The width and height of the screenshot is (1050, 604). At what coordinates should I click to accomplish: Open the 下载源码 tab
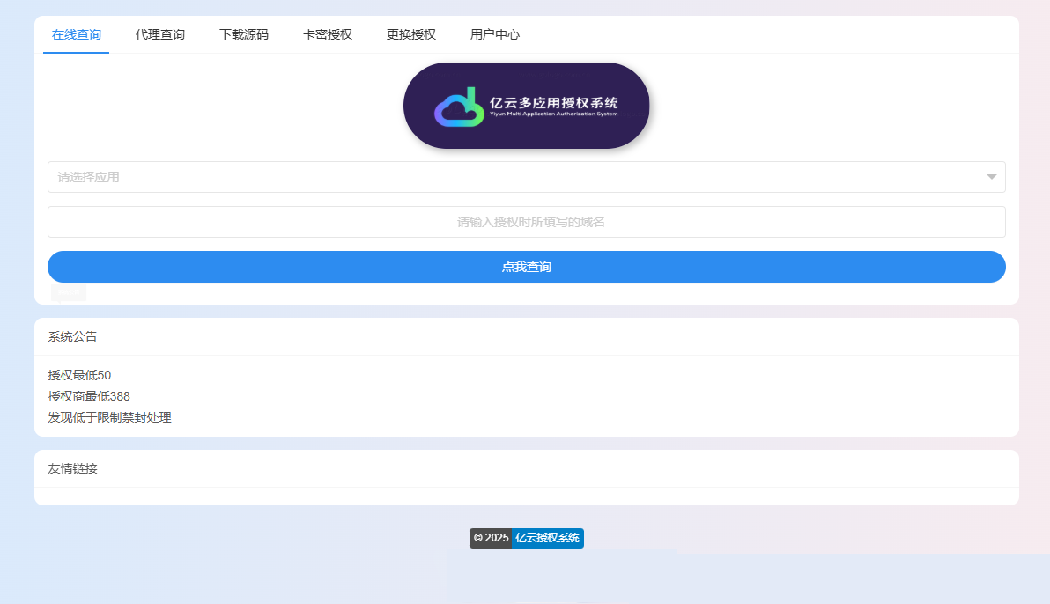(x=244, y=35)
